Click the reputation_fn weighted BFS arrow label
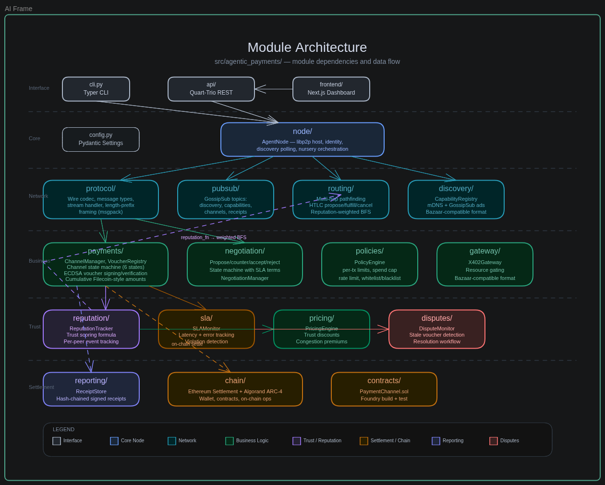Screen dimensions: 605x485 coord(213,237)
